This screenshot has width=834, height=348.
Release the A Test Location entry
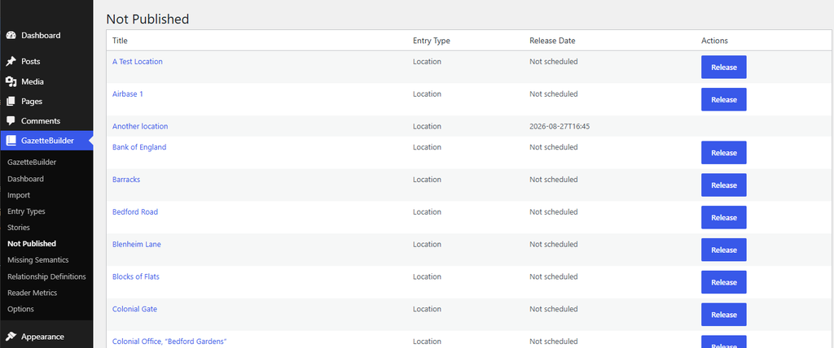[x=723, y=67]
